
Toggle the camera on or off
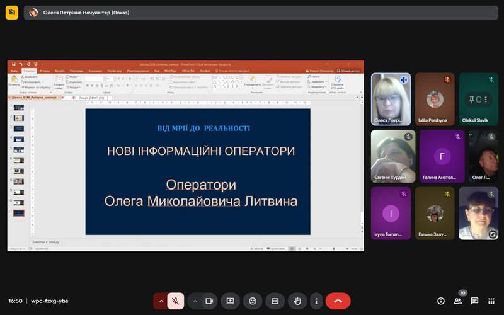[209, 301]
